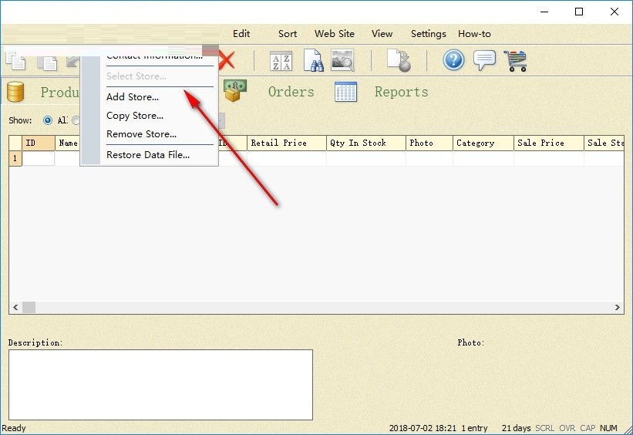Click the blue table Reports icon

coord(346,92)
